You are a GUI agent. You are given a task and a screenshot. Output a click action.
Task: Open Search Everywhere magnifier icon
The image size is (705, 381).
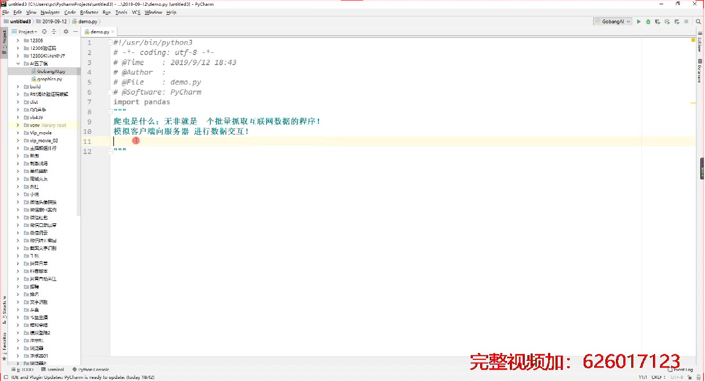point(697,22)
